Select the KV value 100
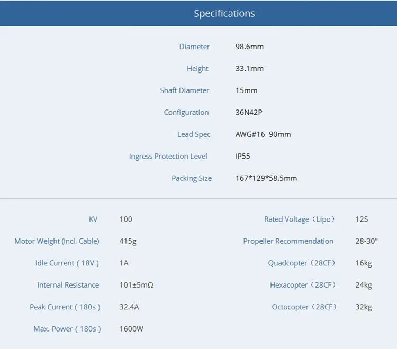The image size is (397, 349). [x=126, y=219]
